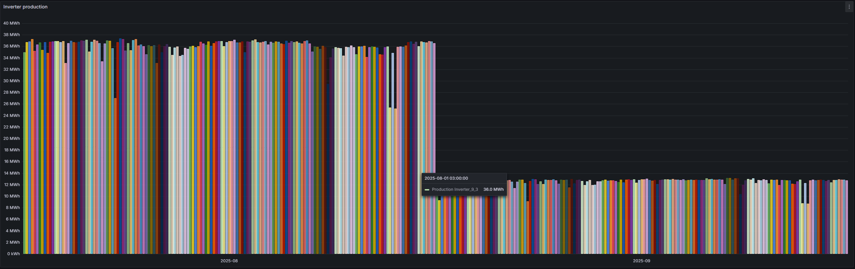Click the Inverter_9_3 color swatch in tooltip
The image size is (855, 269).
coord(427,190)
